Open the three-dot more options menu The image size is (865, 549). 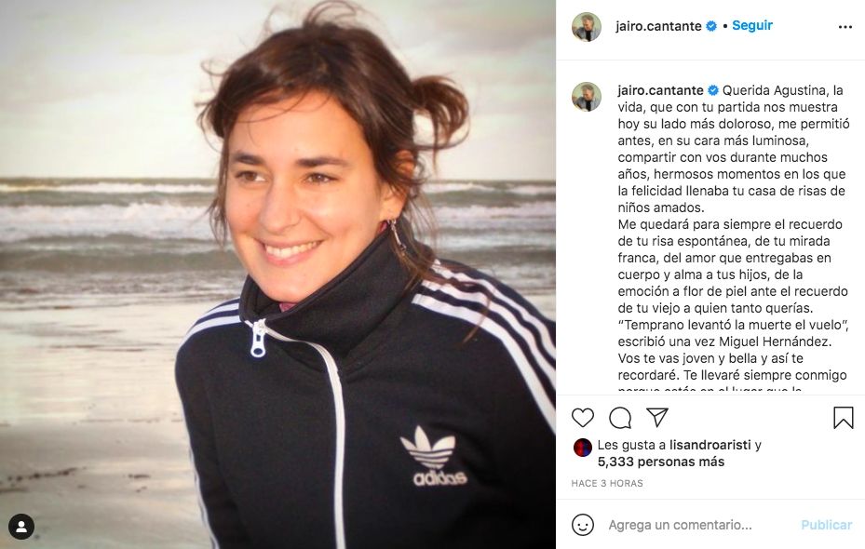845,27
